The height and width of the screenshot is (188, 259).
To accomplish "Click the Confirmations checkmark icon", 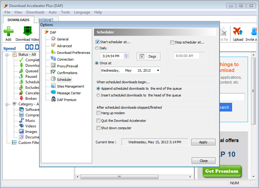I will [53, 72].
